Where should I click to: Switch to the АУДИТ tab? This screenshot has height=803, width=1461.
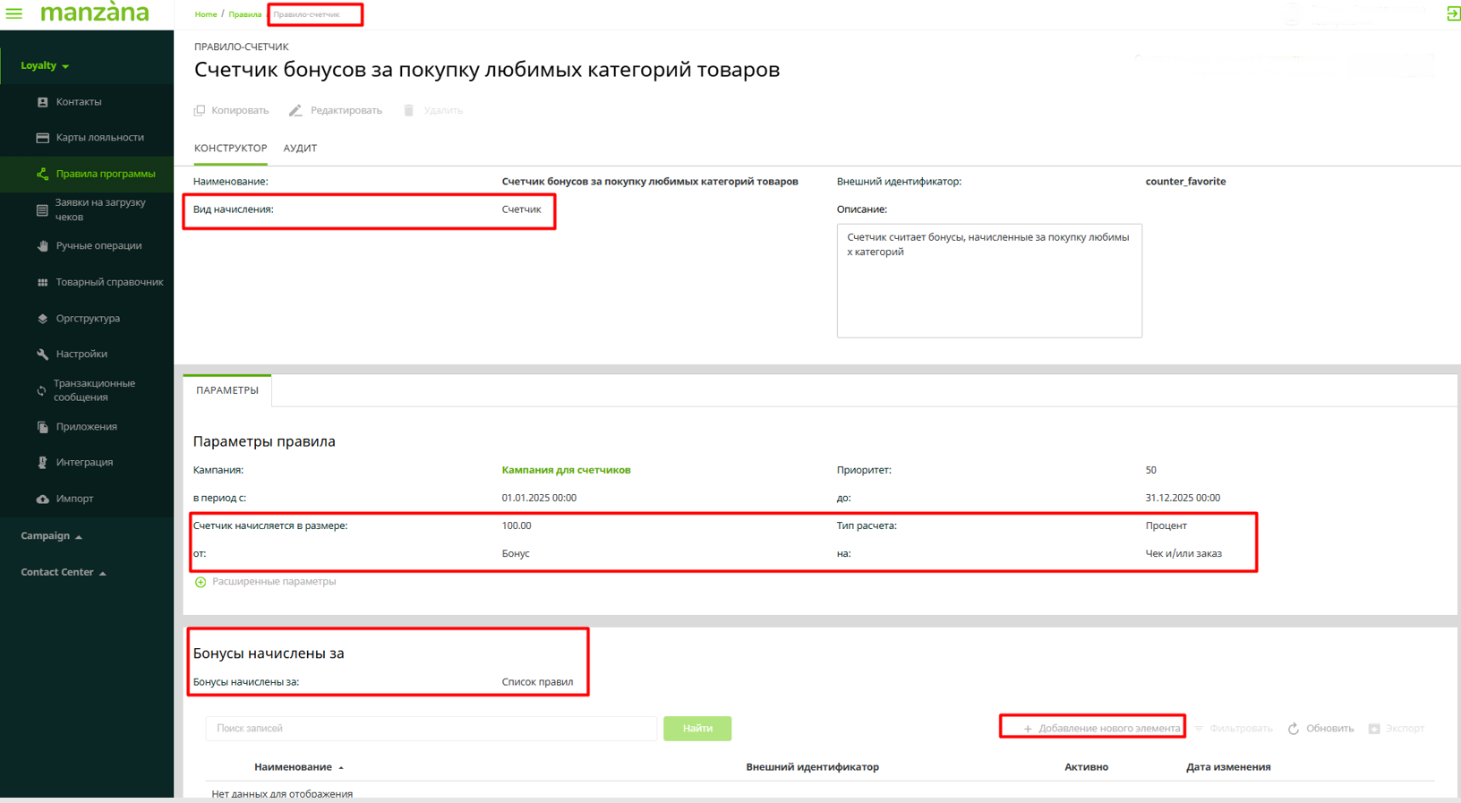(300, 149)
